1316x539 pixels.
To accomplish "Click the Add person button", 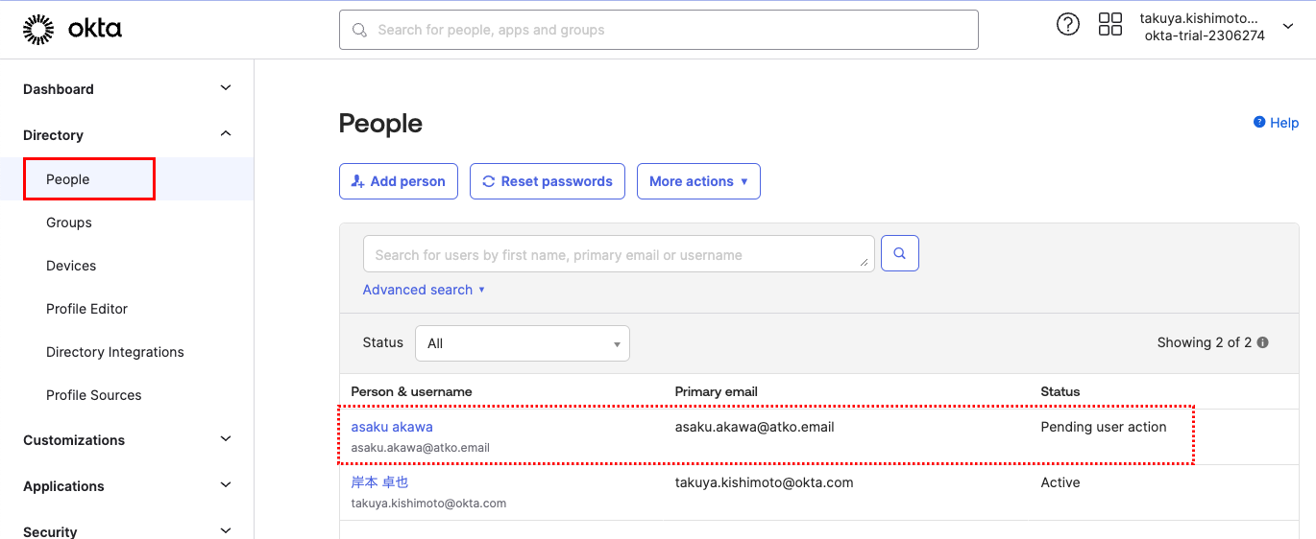I will [x=399, y=181].
